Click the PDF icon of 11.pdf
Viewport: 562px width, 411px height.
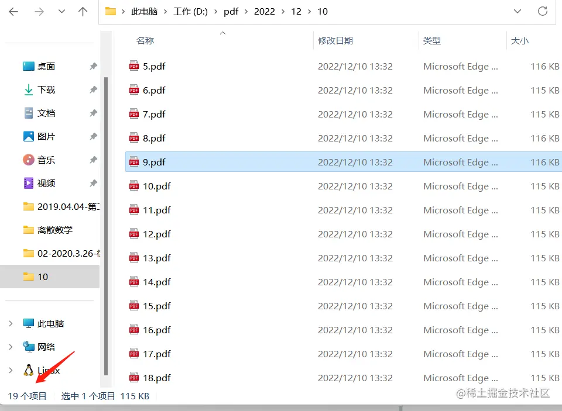click(134, 210)
